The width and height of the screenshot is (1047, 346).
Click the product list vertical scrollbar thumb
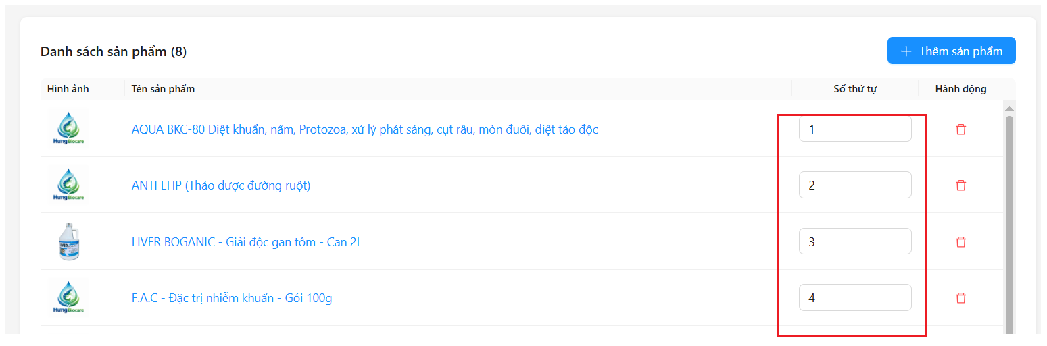[x=1009, y=225]
